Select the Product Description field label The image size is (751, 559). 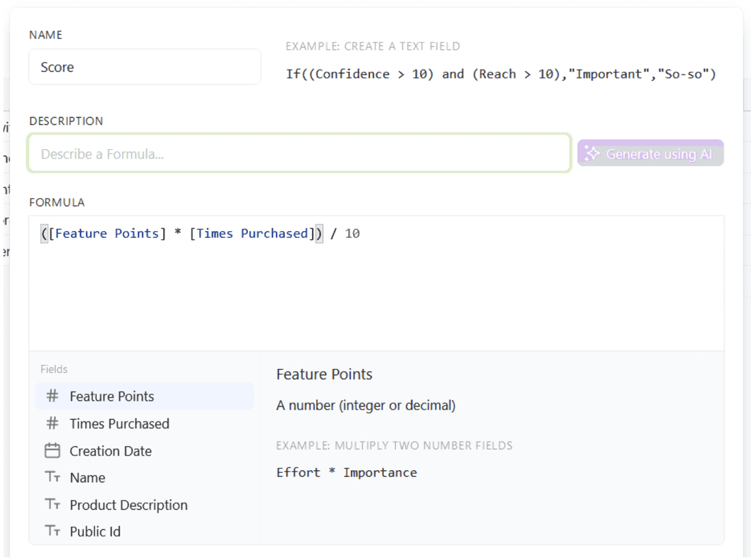[128, 505]
